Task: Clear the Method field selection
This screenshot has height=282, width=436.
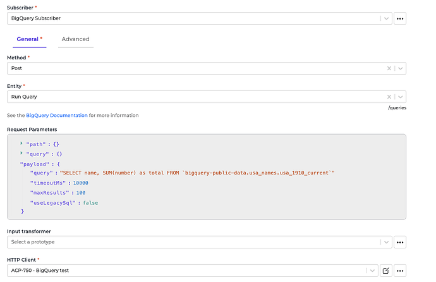Action: [x=391, y=68]
